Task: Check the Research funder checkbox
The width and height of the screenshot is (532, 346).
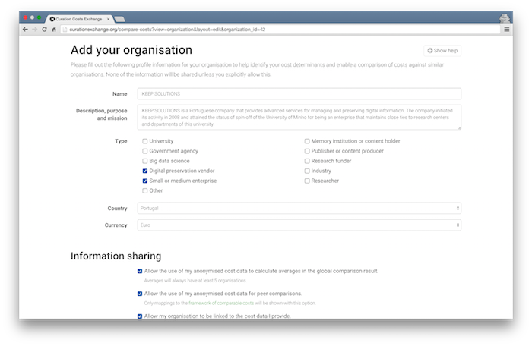Action: (x=307, y=161)
